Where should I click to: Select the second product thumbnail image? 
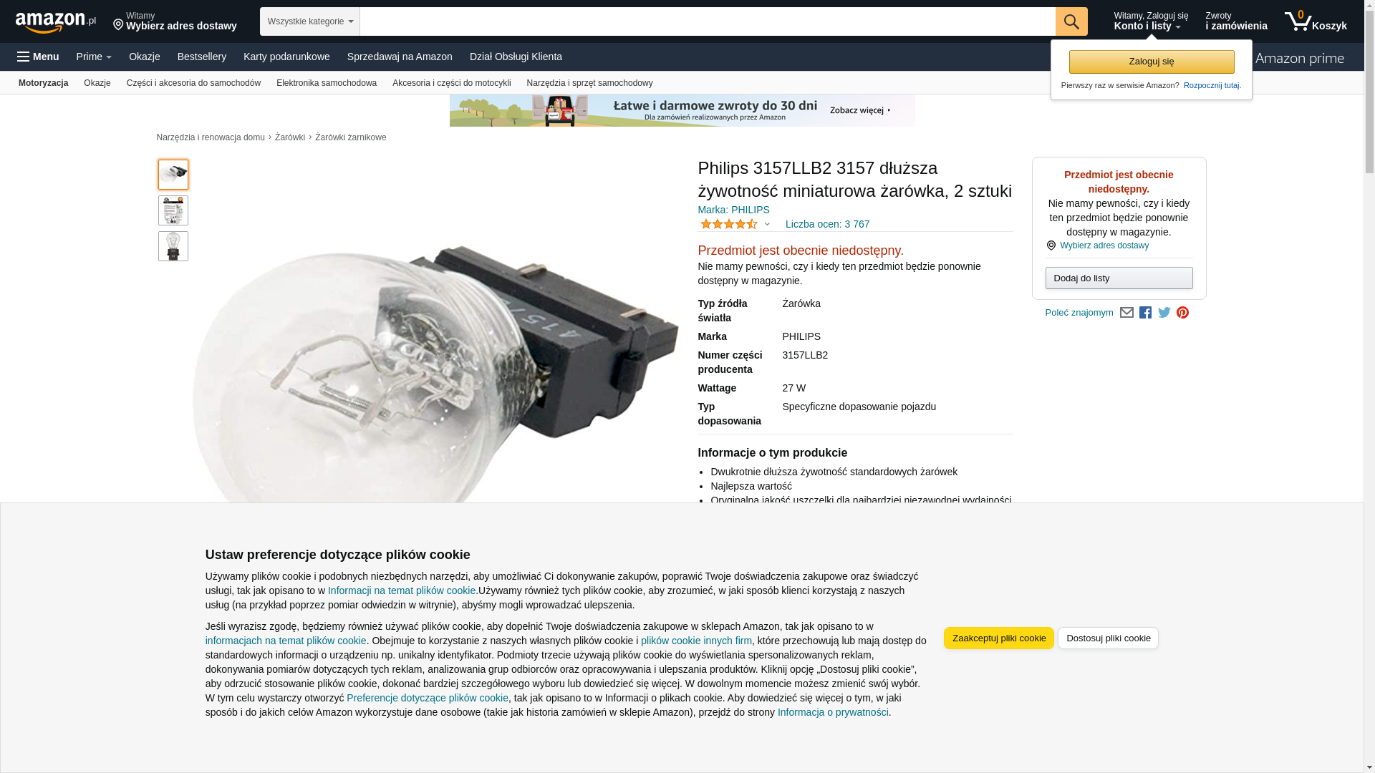click(x=173, y=210)
